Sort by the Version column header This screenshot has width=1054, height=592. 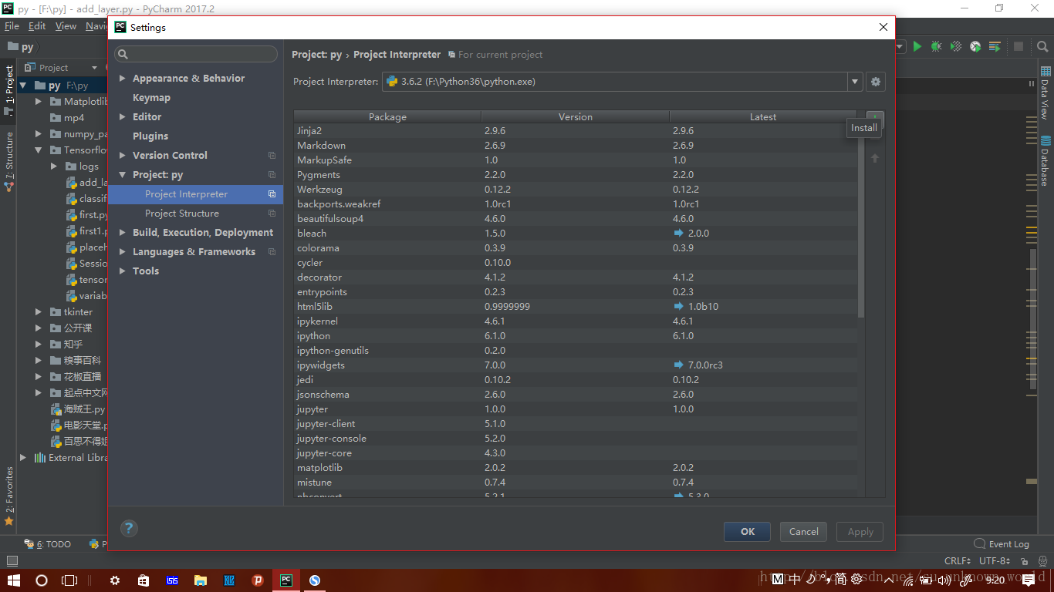click(x=576, y=117)
